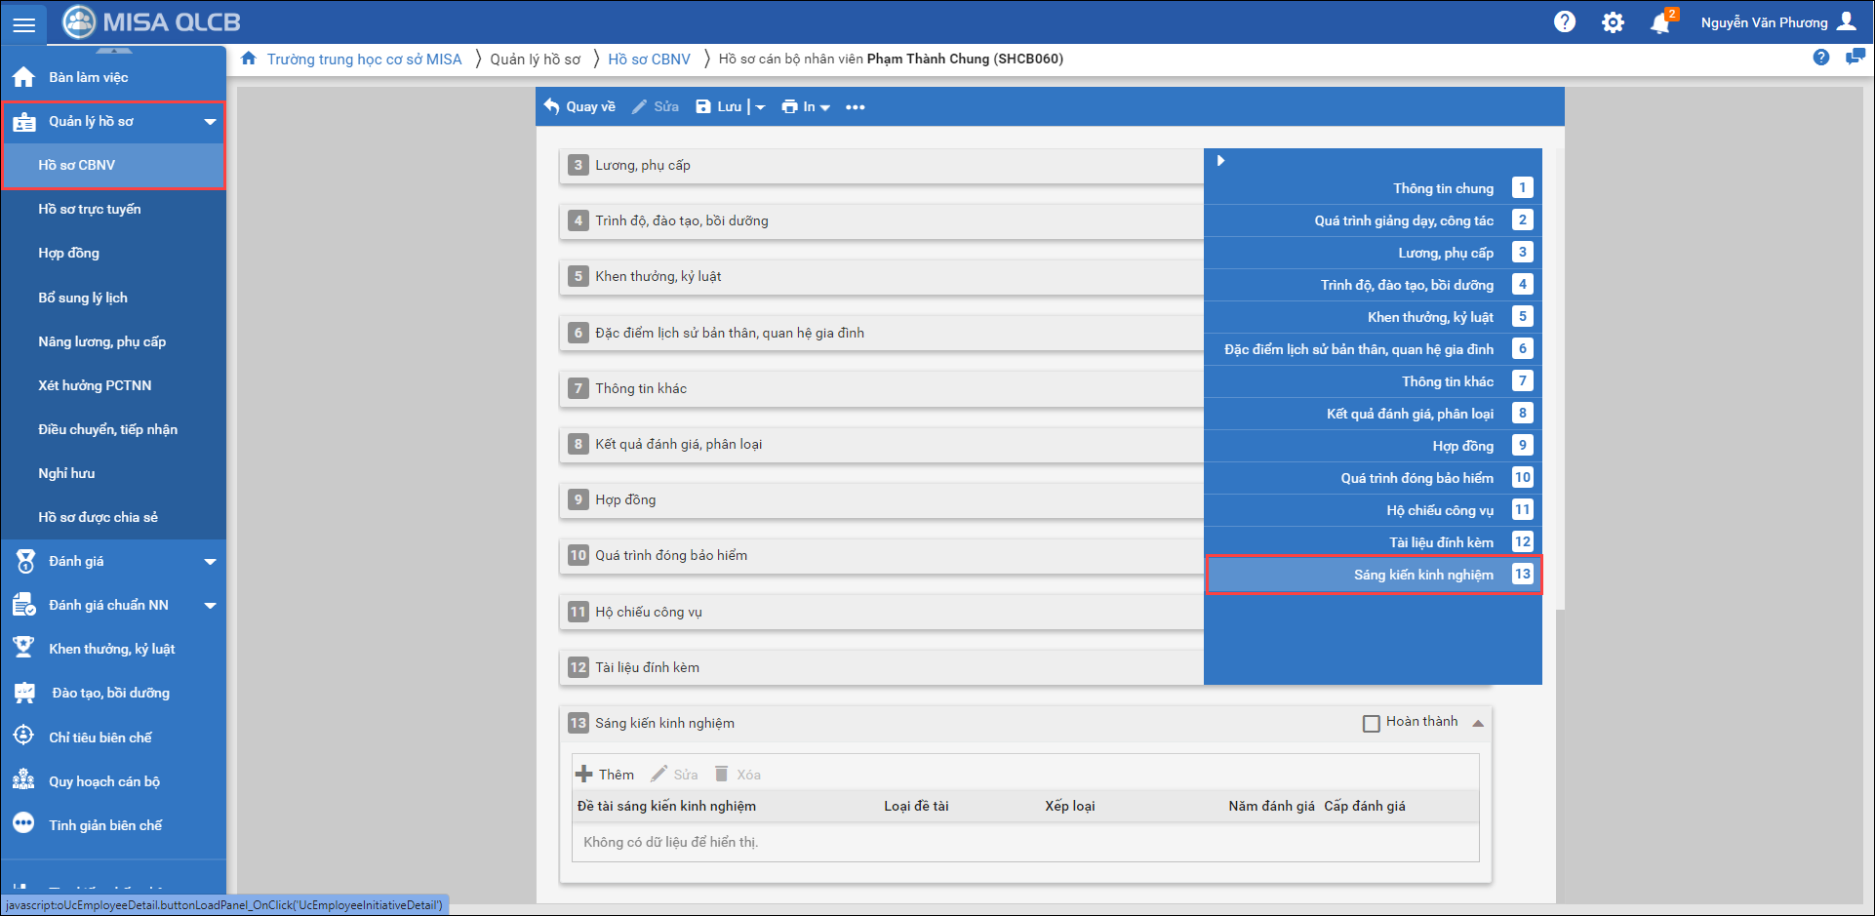Open the feedback chat icon at top right
Viewport: 1875px width, 916px height.
[x=1855, y=58]
